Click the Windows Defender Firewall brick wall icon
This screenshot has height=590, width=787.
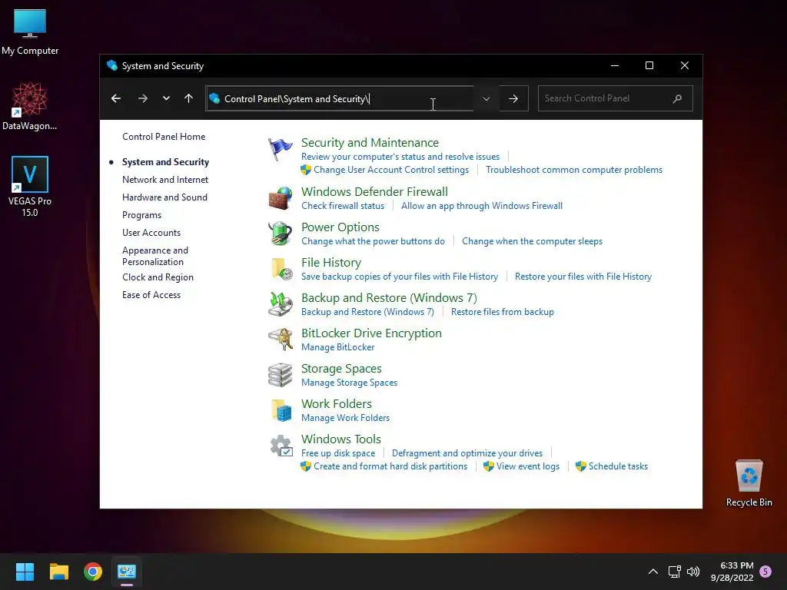[x=280, y=197]
